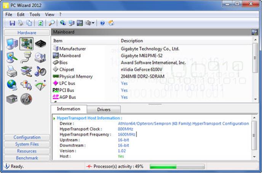Select the Network globe category icon
This screenshot has width=262, height=173.
click(12, 85)
